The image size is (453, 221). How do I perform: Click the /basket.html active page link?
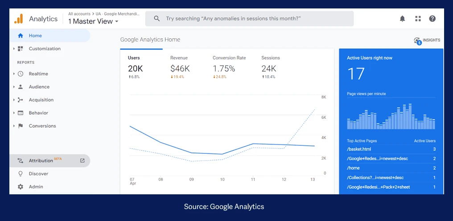359,149
